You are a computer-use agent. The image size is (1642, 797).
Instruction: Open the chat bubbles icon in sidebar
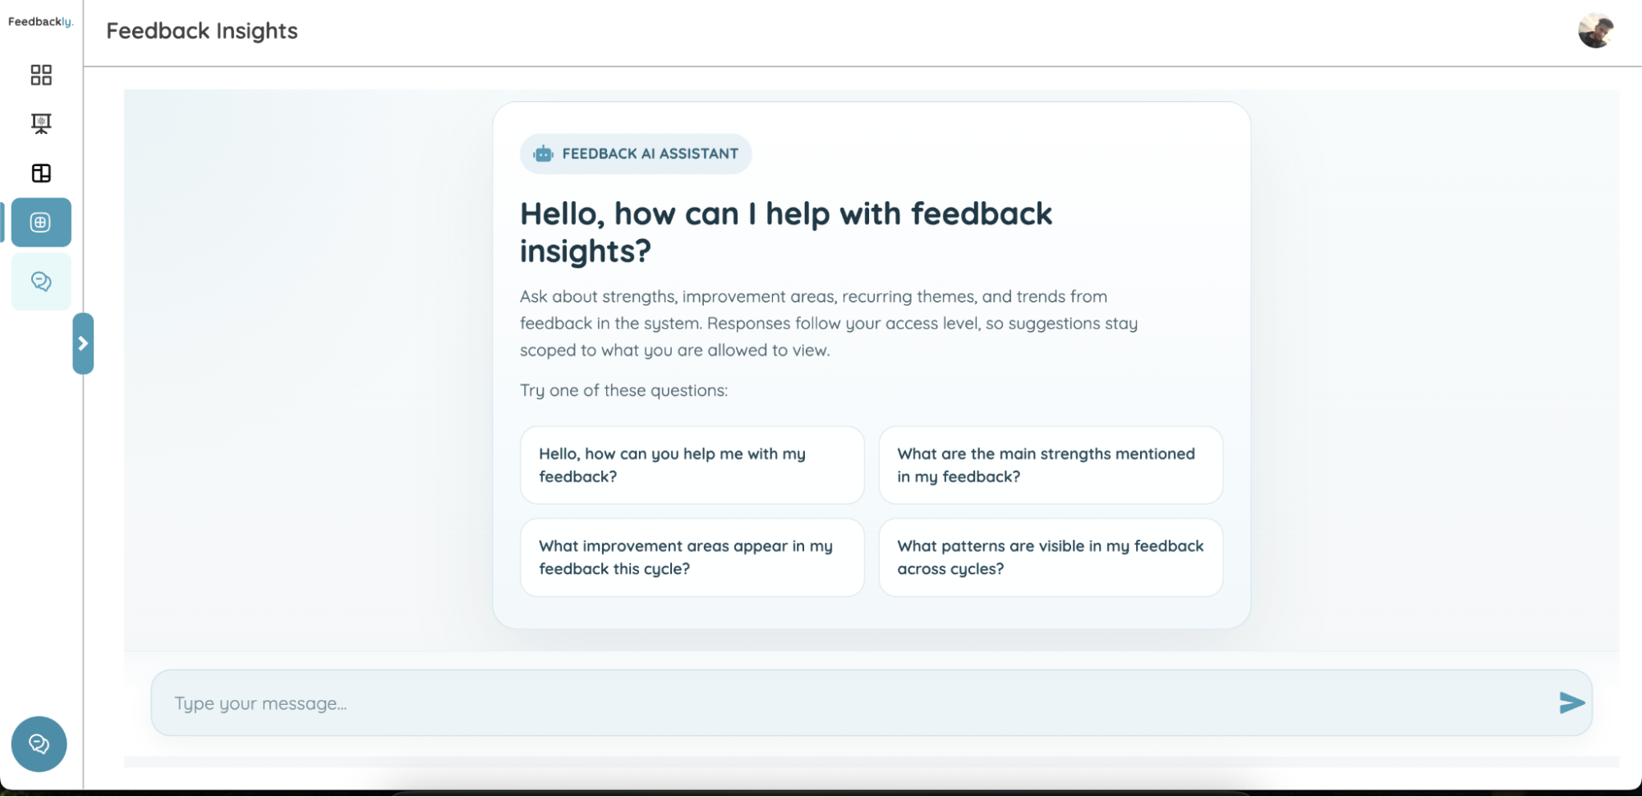point(41,282)
